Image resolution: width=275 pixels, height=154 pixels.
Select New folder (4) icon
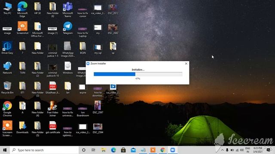(x=37, y=109)
